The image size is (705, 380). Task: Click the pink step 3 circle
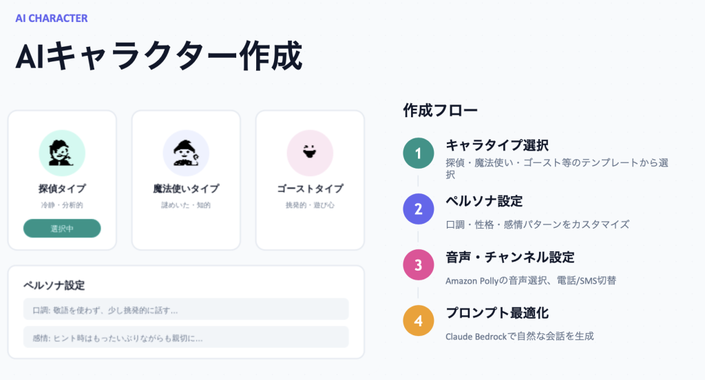point(418,264)
